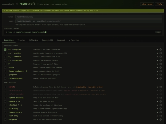Screen dimensions: 166x124
Task: Open help for the --dry-run flag
Action: tap(160, 50)
